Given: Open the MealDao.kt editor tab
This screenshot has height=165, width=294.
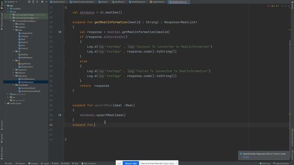Looking at the screenshot, I should point(119,2).
